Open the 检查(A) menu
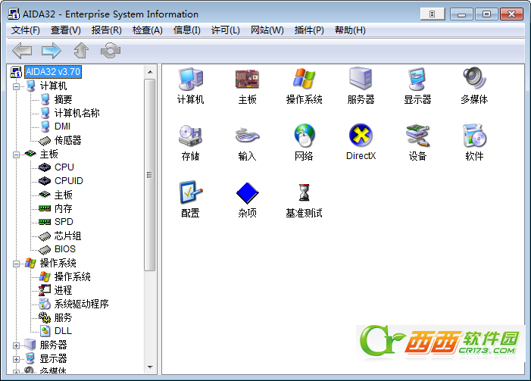 (147, 30)
